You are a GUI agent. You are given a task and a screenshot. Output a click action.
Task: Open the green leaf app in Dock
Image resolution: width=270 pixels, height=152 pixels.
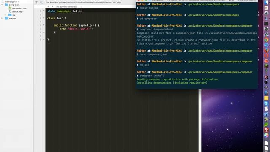tap(266, 125)
